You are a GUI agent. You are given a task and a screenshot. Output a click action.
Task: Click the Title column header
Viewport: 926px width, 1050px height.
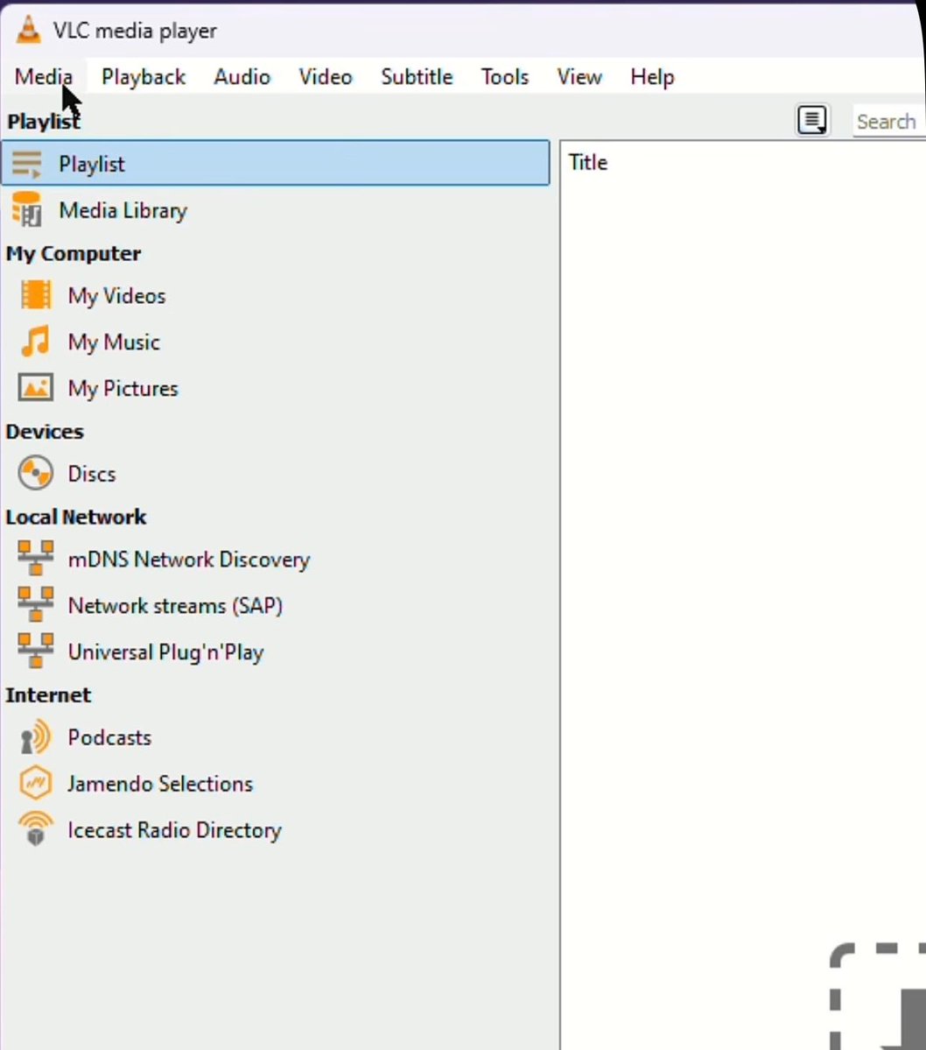point(588,163)
